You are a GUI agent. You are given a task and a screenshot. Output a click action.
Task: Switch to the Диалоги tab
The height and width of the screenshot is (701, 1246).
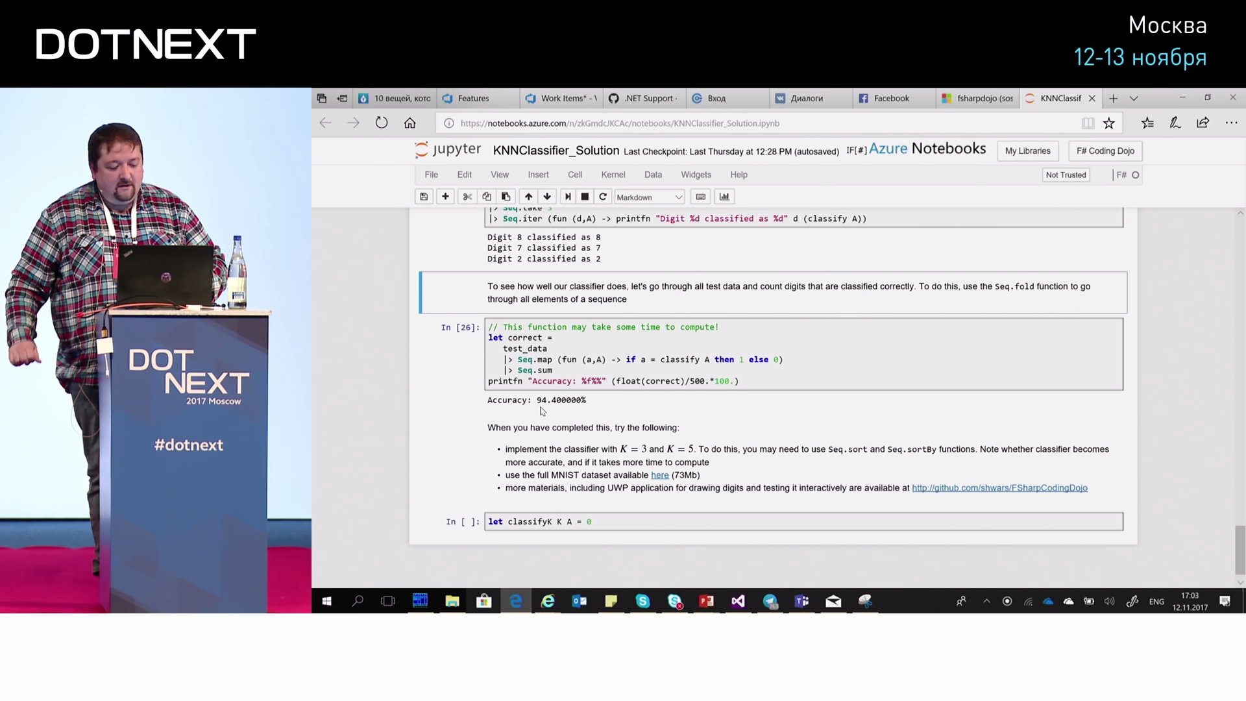tap(811, 98)
